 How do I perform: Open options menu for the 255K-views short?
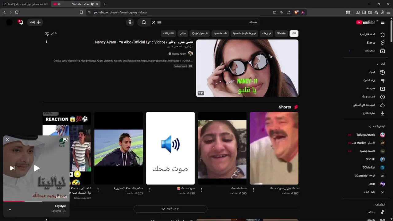[x=98, y=190]
